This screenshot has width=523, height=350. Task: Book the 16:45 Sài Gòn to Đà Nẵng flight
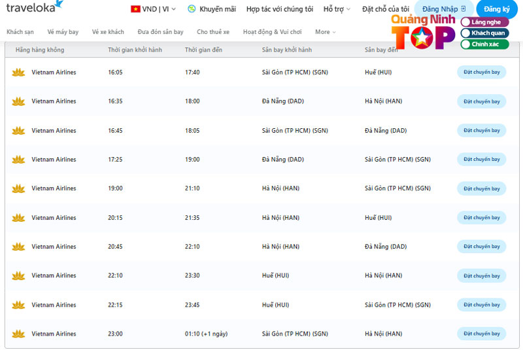481,130
